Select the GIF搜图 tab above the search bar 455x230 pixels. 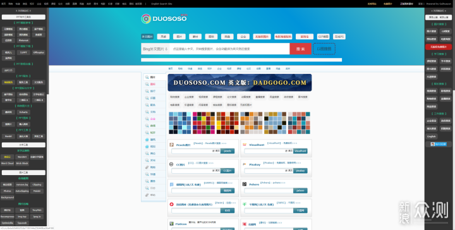(323, 37)
